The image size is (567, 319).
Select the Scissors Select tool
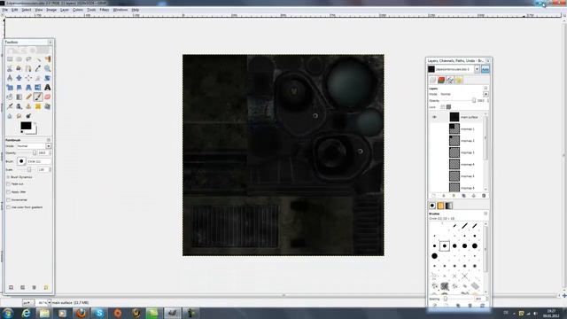pos(10,69)
